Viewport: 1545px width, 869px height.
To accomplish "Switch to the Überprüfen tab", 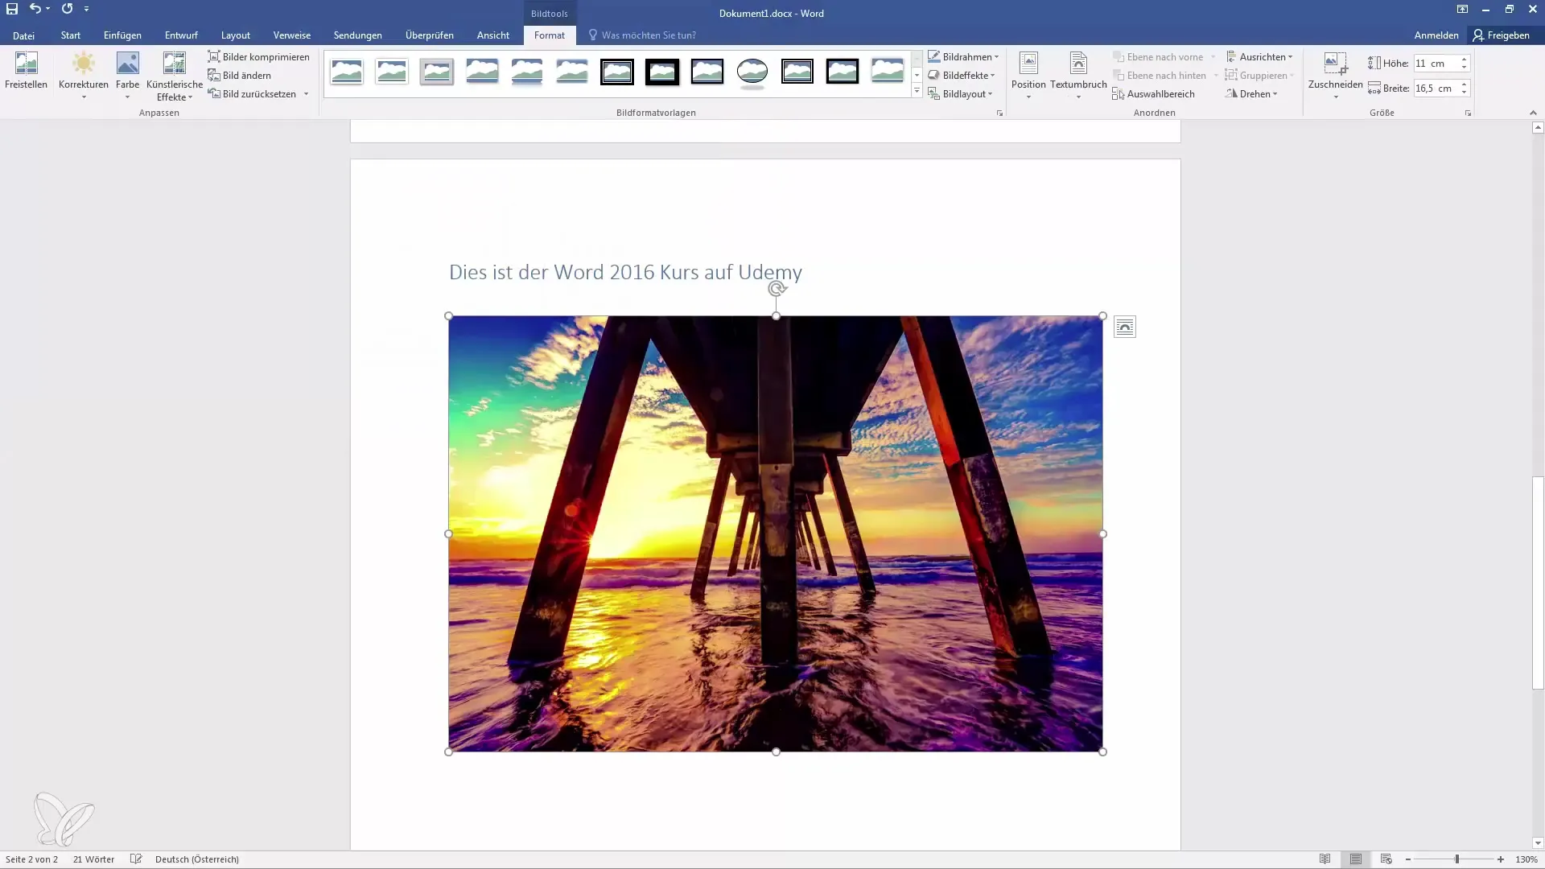I will 430,35.
